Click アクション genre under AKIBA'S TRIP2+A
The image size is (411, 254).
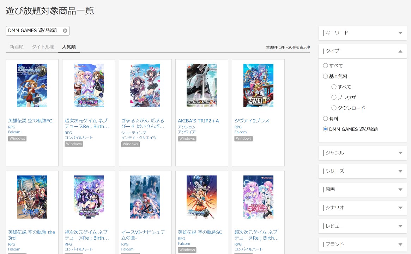click(x=187, y=127)
